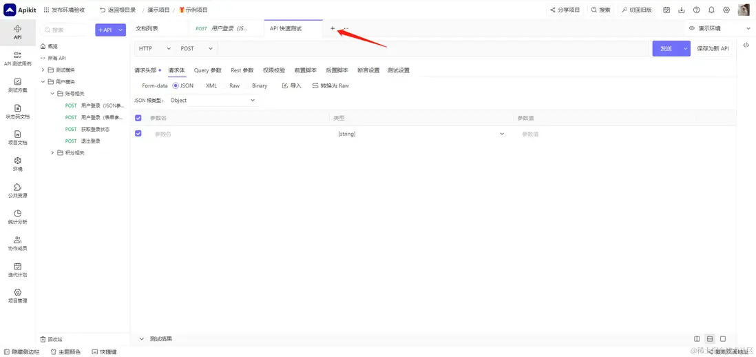Open the 前置脚本 tab

point(305,70)
